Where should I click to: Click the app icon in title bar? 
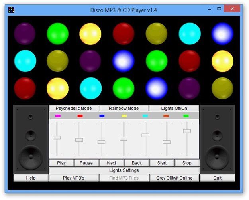(11, 10)
